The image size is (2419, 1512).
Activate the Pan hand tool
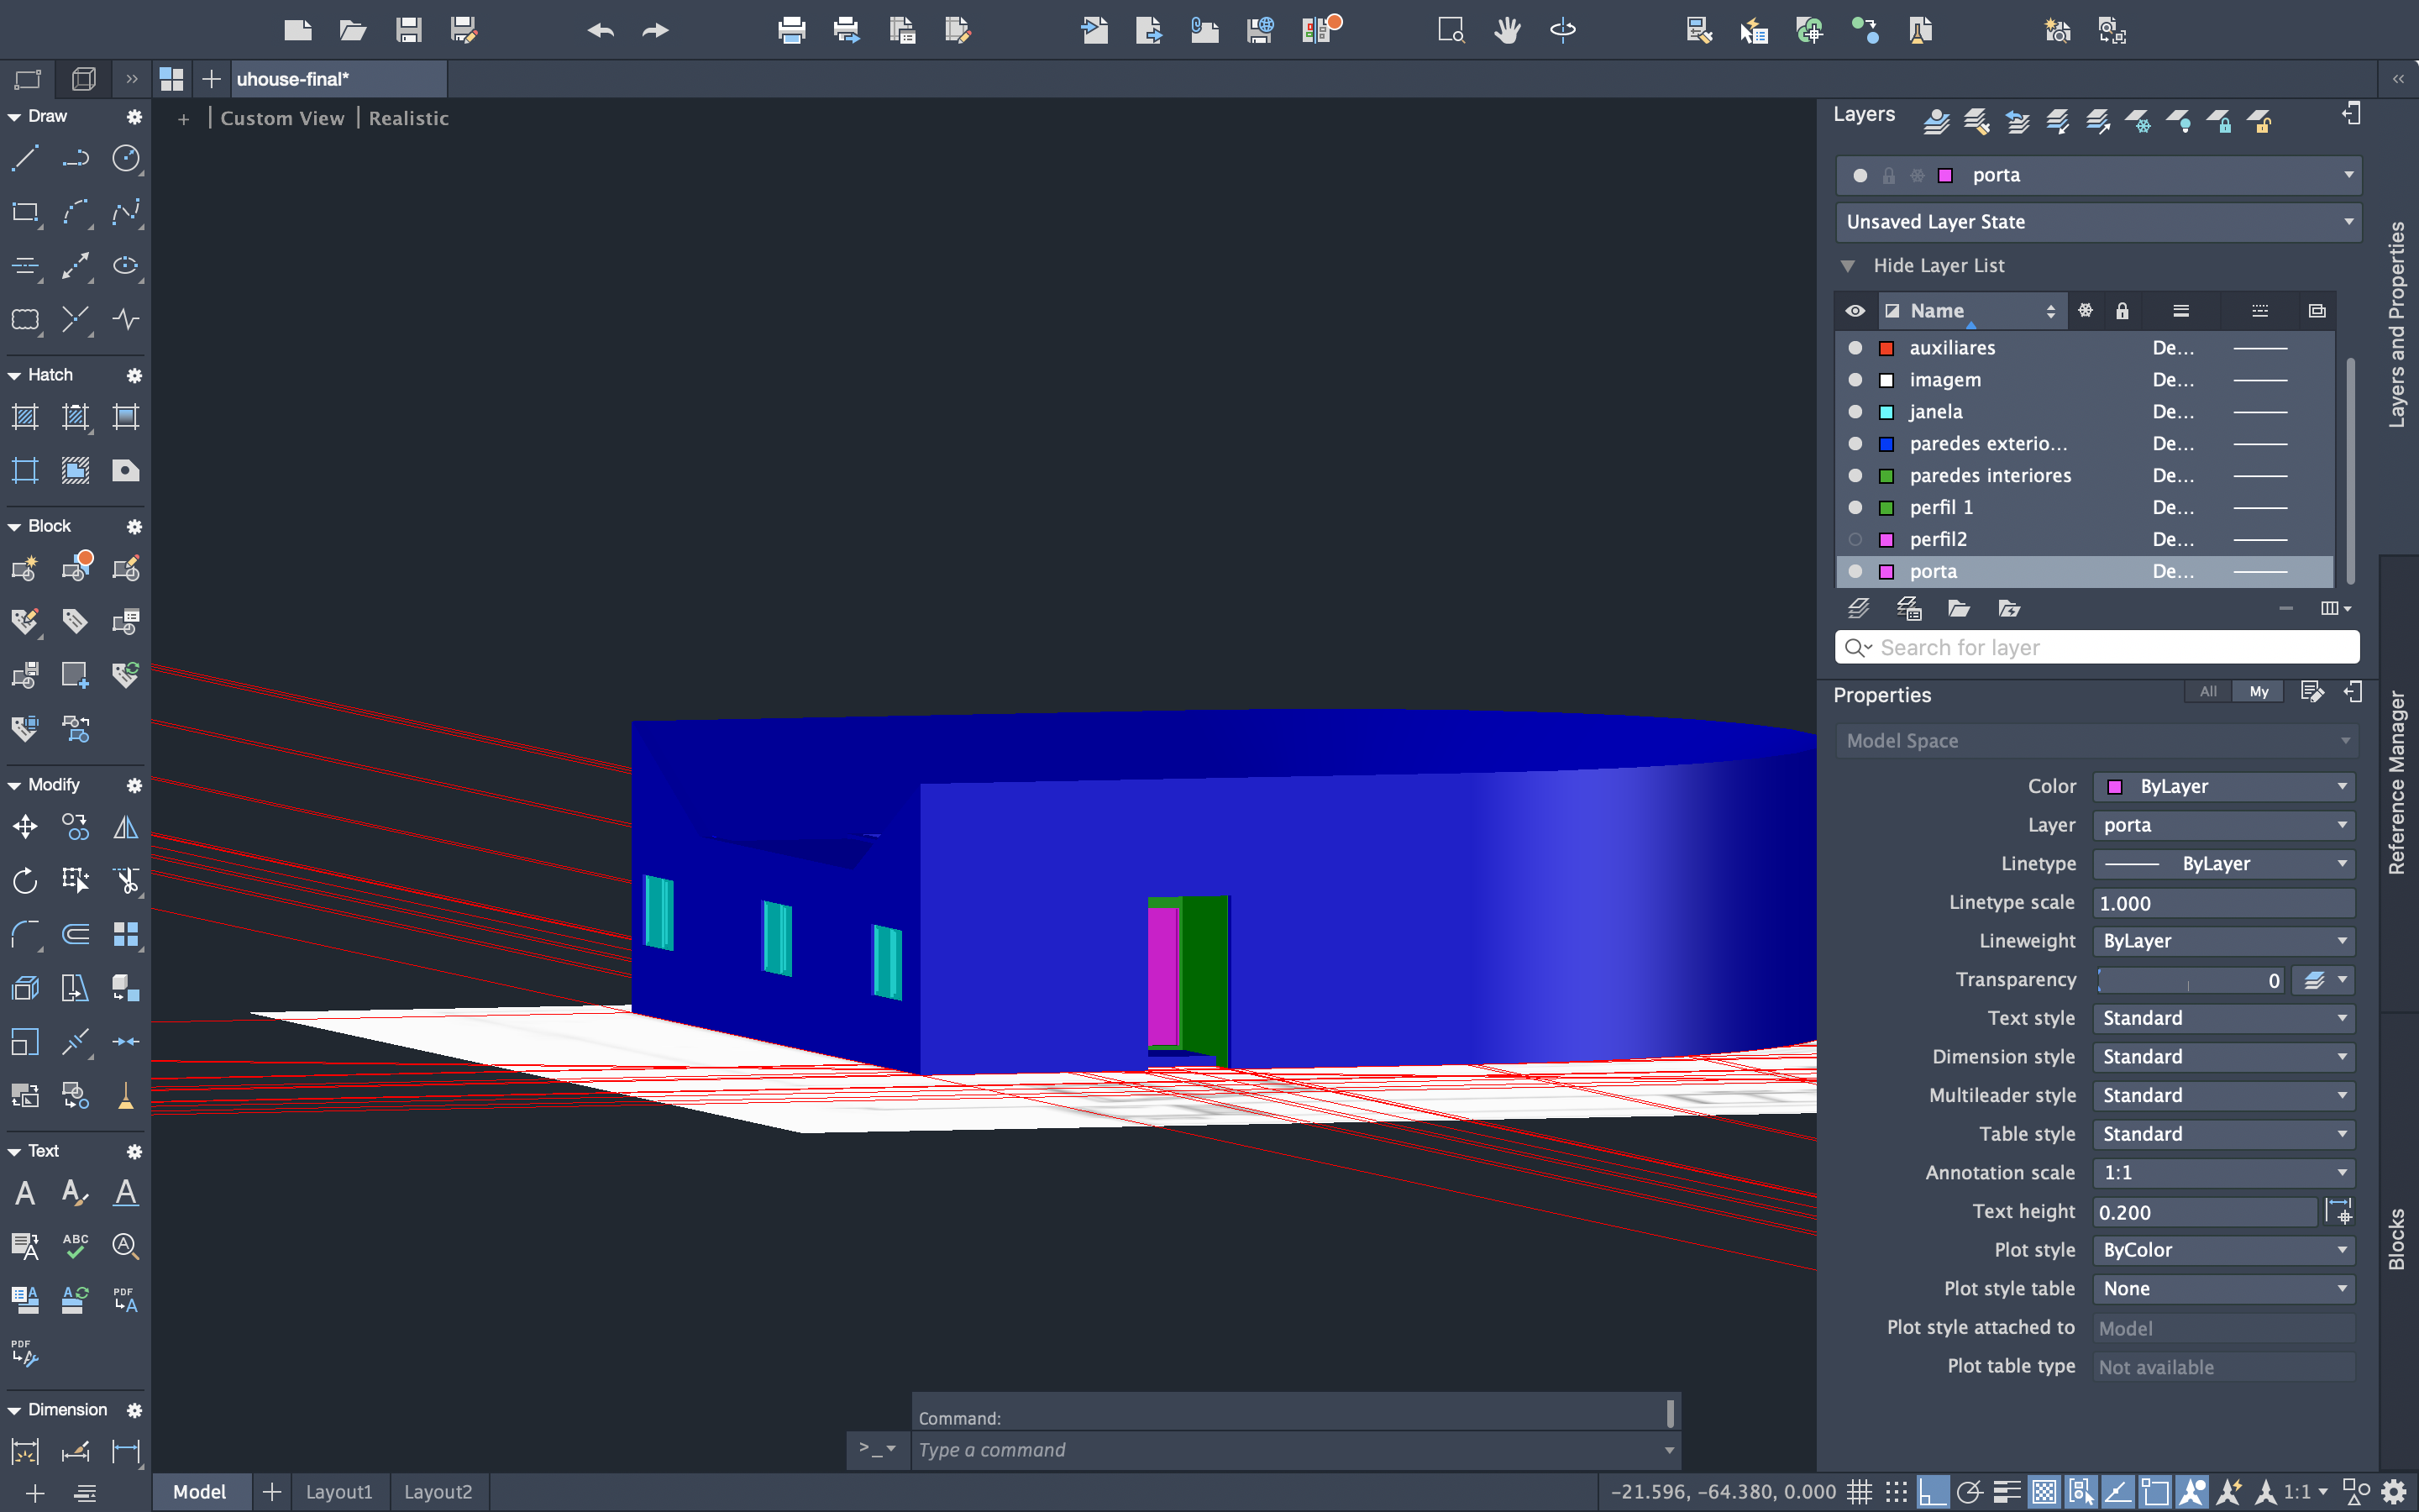point(1508,30)
